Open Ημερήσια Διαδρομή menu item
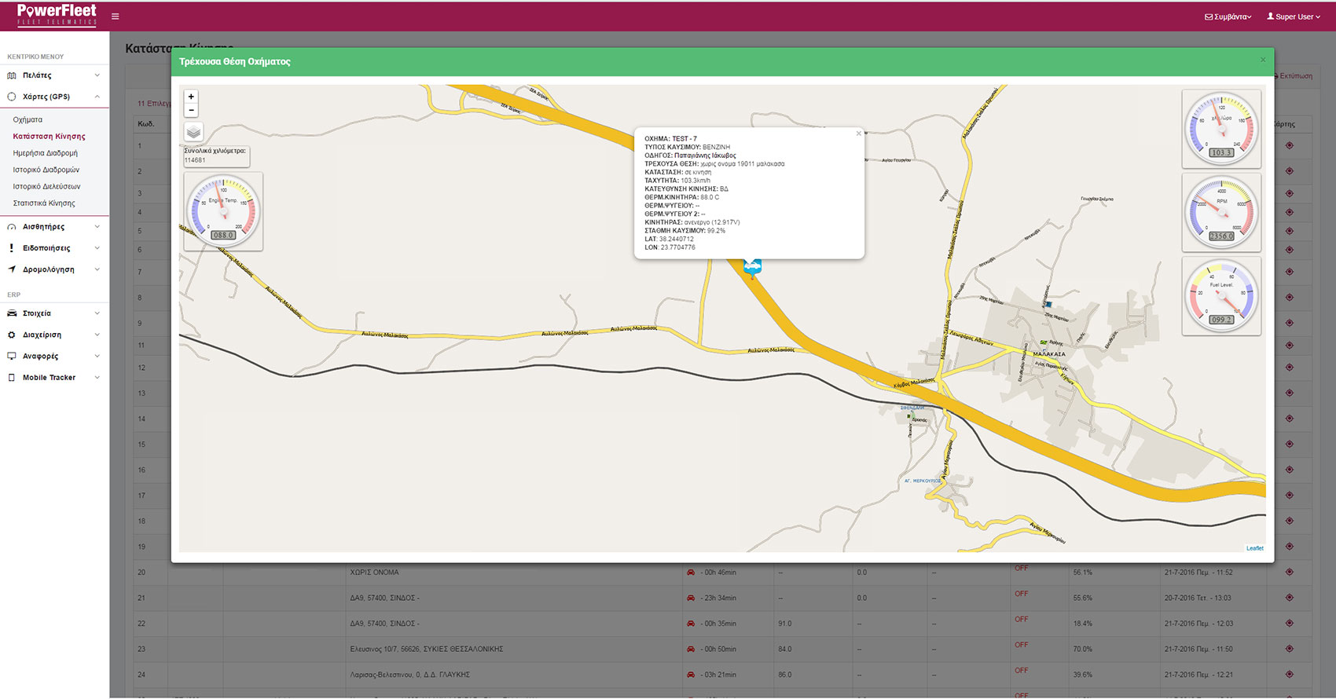This screenshot has width=1336, height=699. click(45, 153)
